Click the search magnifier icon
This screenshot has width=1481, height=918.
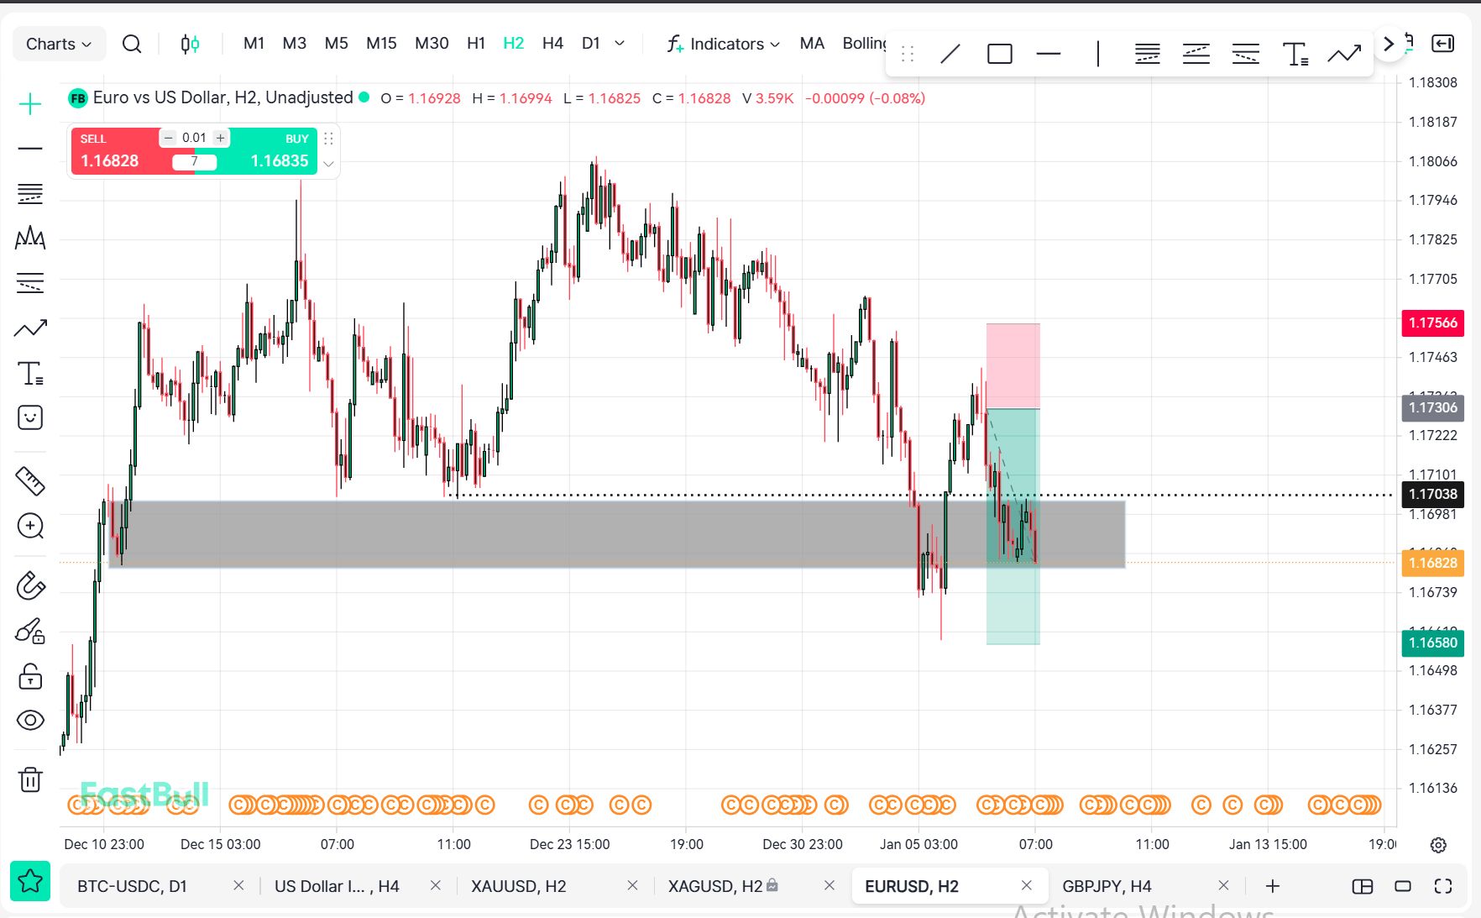tap(132, 44)
